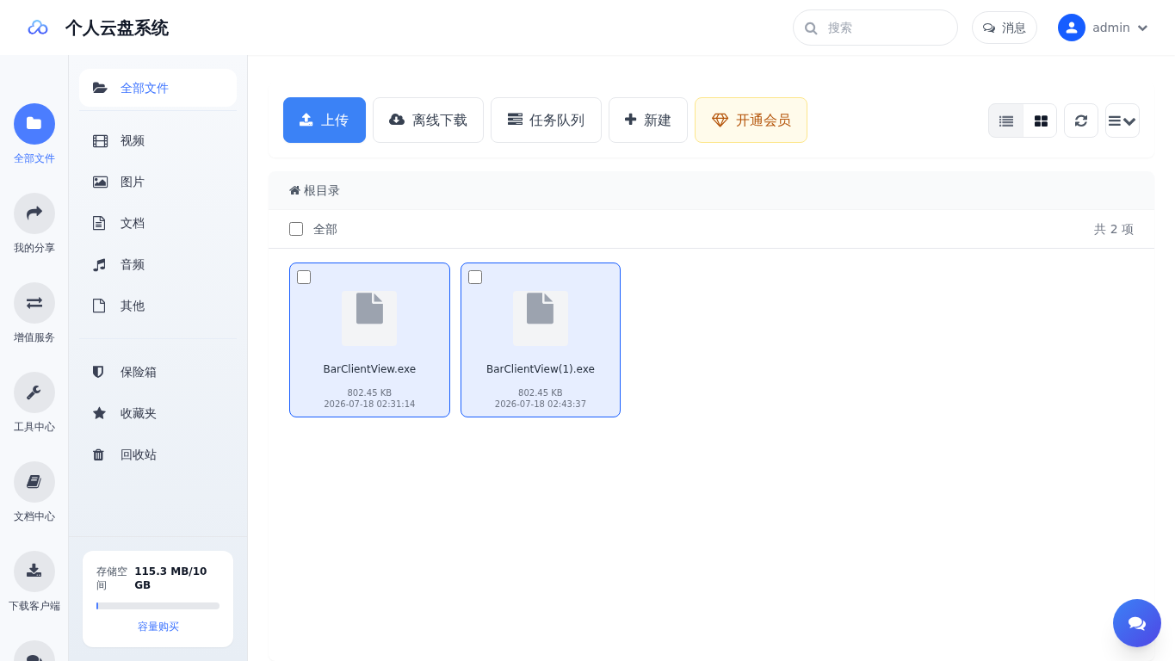Viewport: 1175px width, 661px height.
Task: Click the admin avatar icon
Action: point(1072,28)
